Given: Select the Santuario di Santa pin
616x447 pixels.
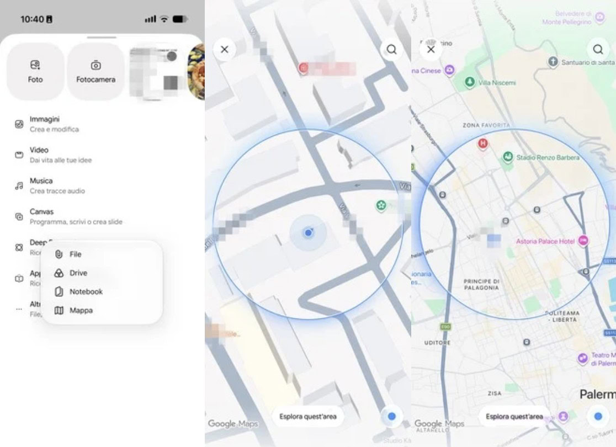Looking at the screenshot, I should click(x=553, y=62).
